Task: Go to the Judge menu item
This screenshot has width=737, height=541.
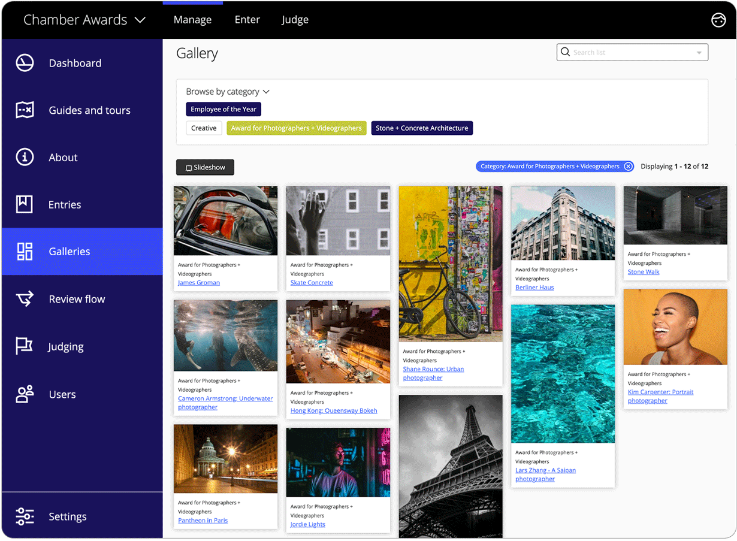Action: click(x=295, y=19)
